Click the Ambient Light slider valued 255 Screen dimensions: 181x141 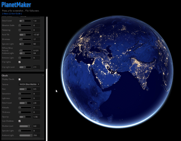click(26, 135)
